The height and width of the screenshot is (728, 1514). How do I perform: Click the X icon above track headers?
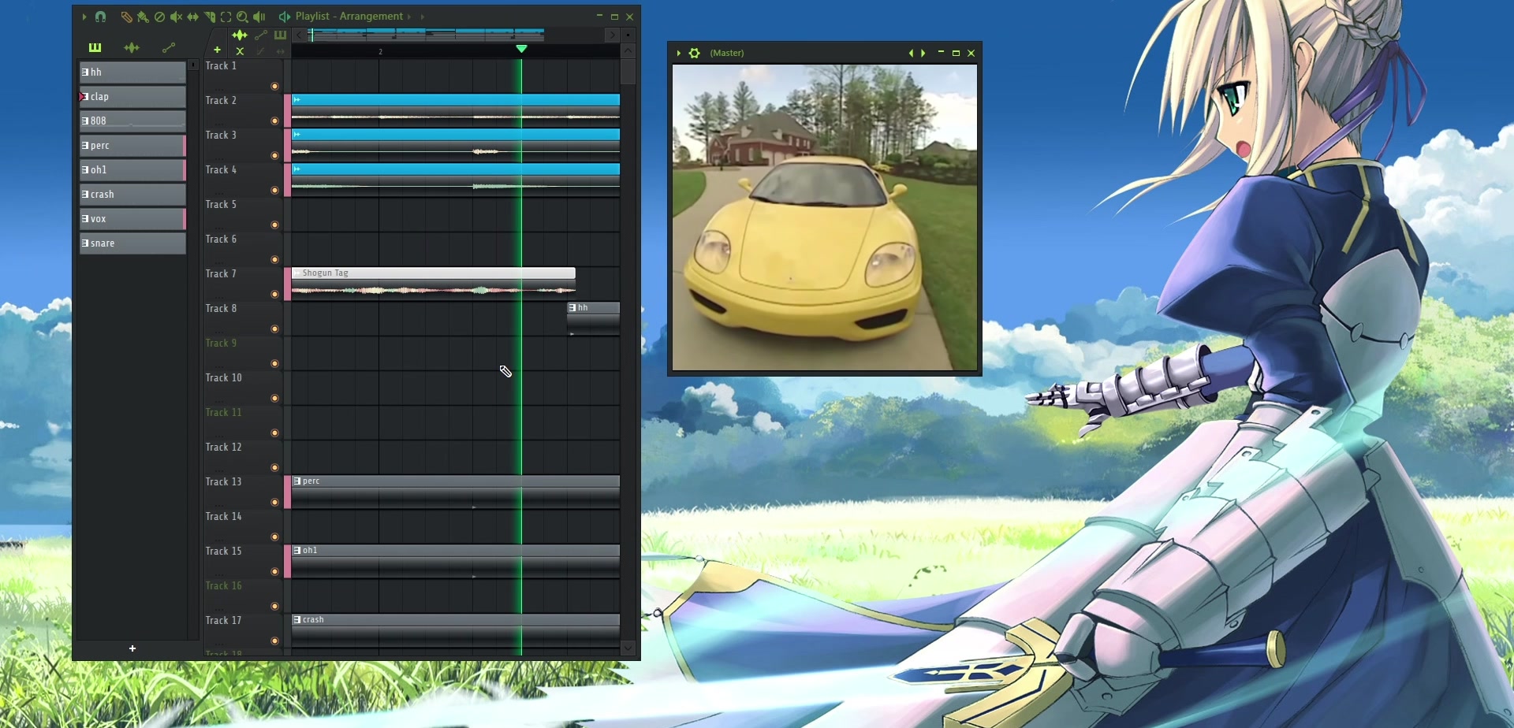pyautogui.click(x=240, y=51)
